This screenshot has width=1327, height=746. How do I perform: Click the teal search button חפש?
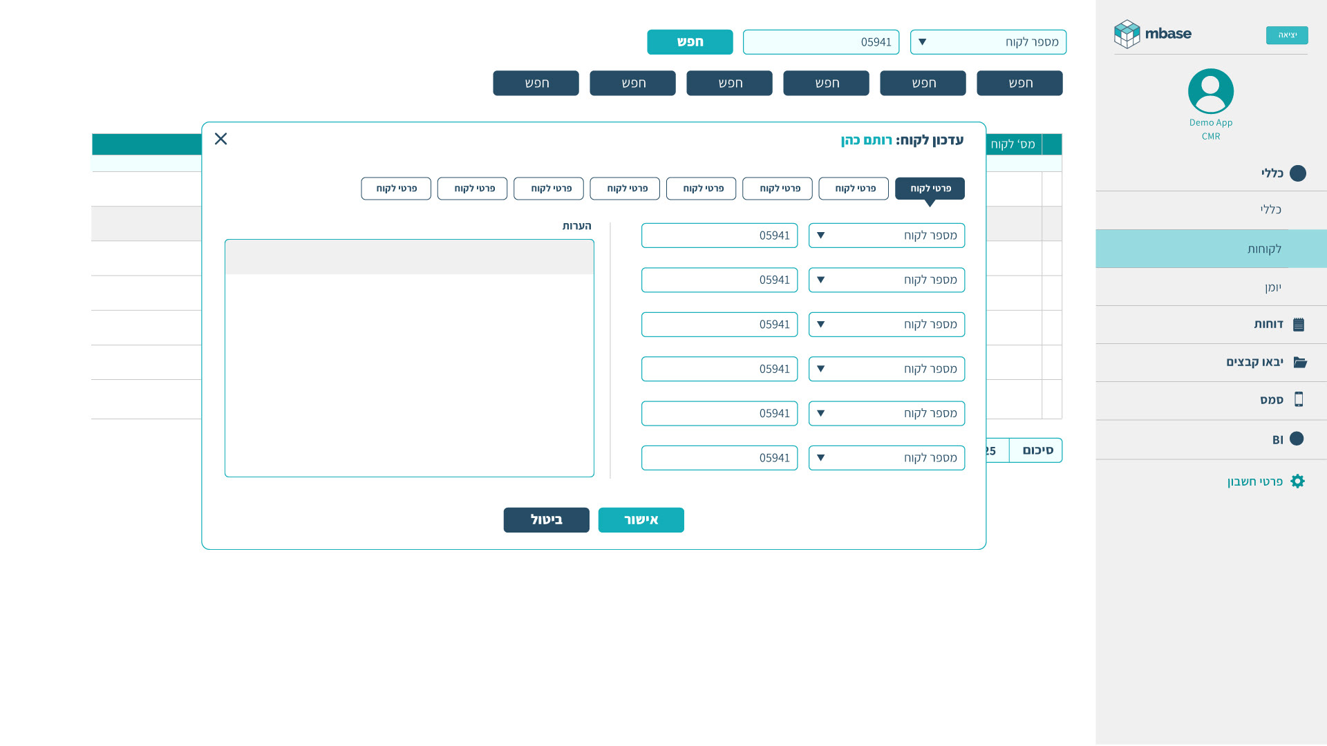[689, 42]
